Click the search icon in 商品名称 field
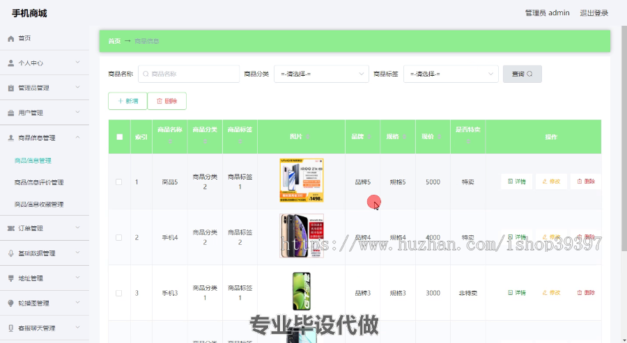The height and width of the screenshot is (343, 627). pos(146,74)
